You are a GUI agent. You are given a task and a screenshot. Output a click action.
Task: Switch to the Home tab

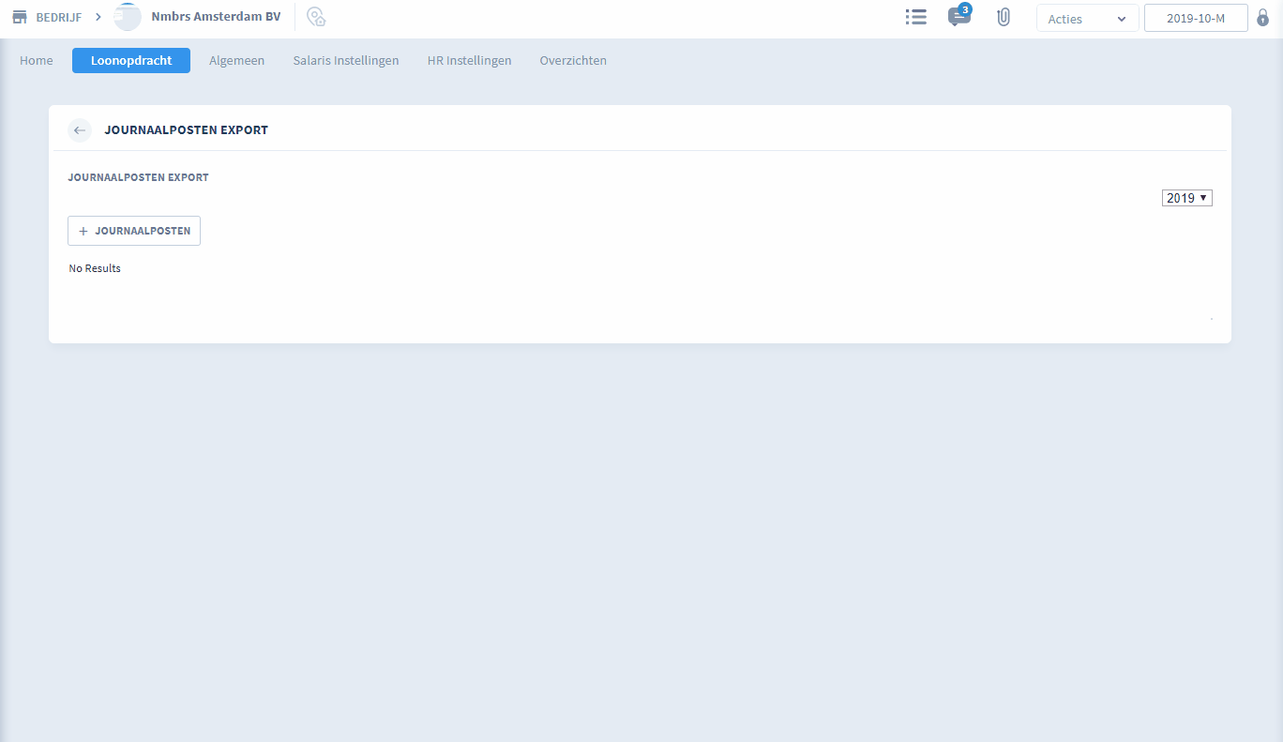[37, 60]
